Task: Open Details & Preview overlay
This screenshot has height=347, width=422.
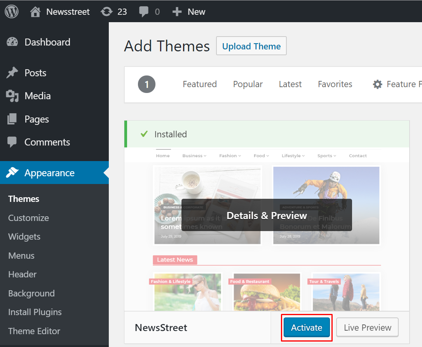Action: (x=267, y=216)
